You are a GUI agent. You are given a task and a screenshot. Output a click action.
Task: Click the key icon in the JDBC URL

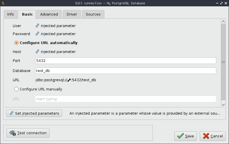(69, 80)
